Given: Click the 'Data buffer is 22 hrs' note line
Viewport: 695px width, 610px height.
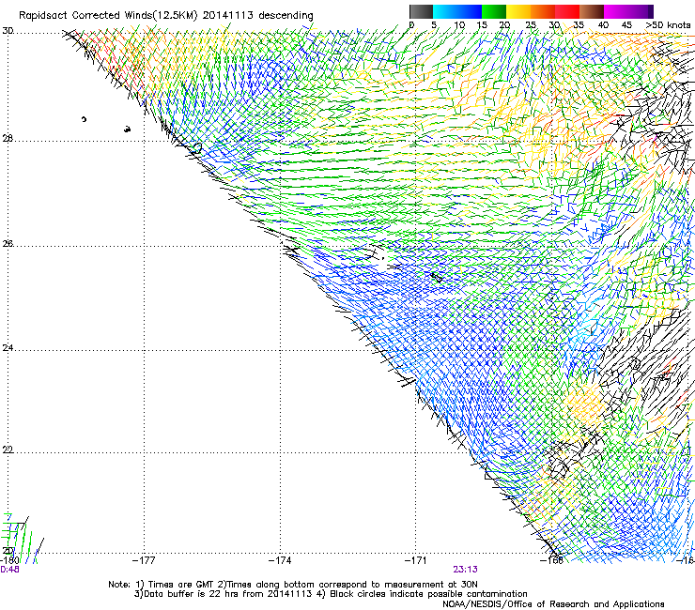Looking at the screenshot, I should point(331,594).
